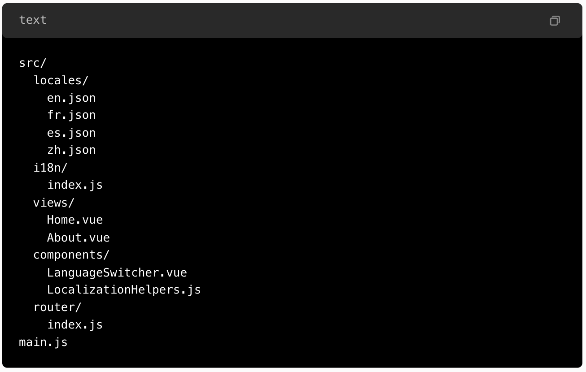Viewport: 586px width, 372px height.
Task: Select About.vue in the listing
Action: pyautogui.click(x=79, y=238)
